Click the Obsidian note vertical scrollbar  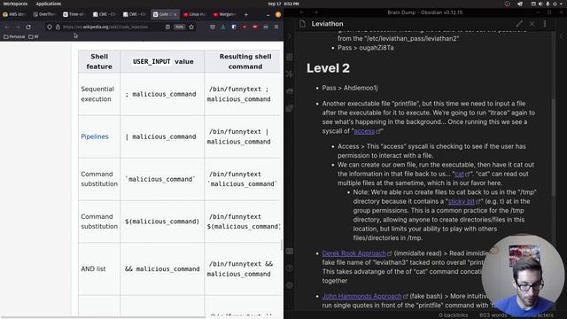pyautogui.click(x=553, y=147)
